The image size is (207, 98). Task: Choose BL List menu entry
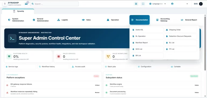181,43
